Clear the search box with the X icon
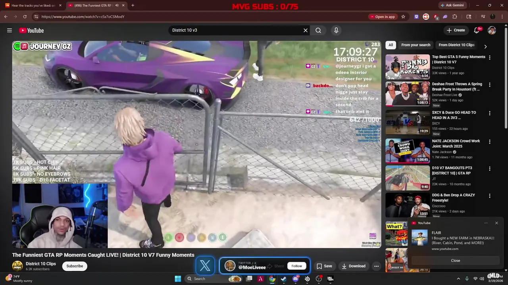 coord(306,30)
